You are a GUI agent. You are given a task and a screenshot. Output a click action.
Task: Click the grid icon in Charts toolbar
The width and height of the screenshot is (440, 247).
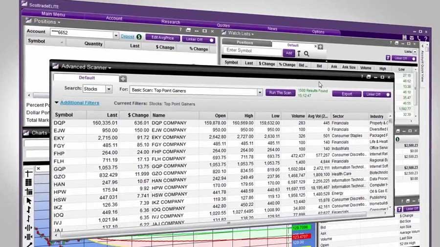(x=28, y=183)
